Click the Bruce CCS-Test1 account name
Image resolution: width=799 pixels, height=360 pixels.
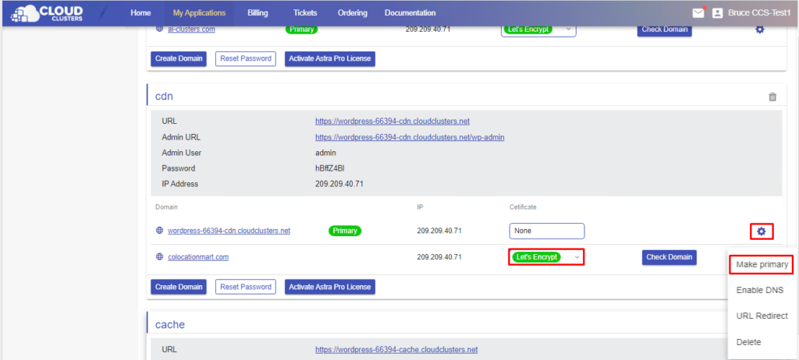(x=759, y=13)
